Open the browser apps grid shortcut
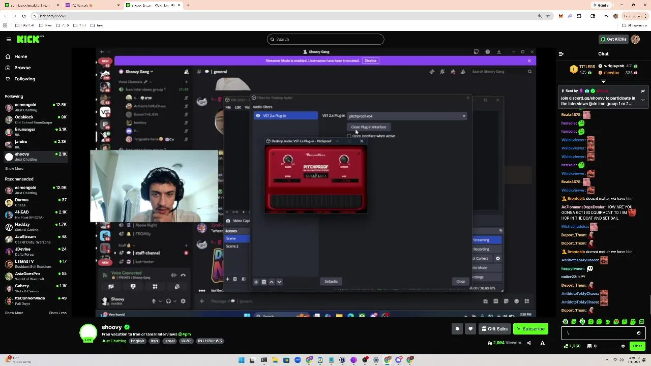Screen dimensions: 651x366 click(x=5, y=25)
